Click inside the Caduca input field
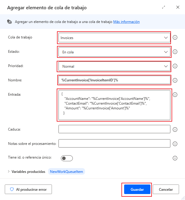This screenshot has height=200, width=185. (114, 129)
